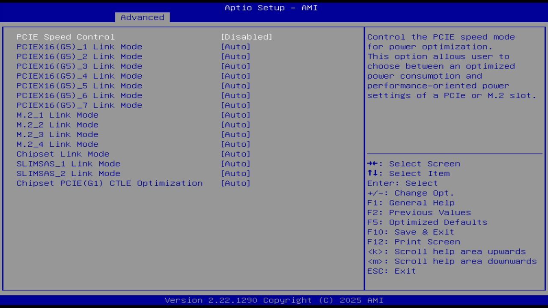Click <m>: Scroll help area downwards hint
Screen dimensions: 548x308
(x=452, y=261)
